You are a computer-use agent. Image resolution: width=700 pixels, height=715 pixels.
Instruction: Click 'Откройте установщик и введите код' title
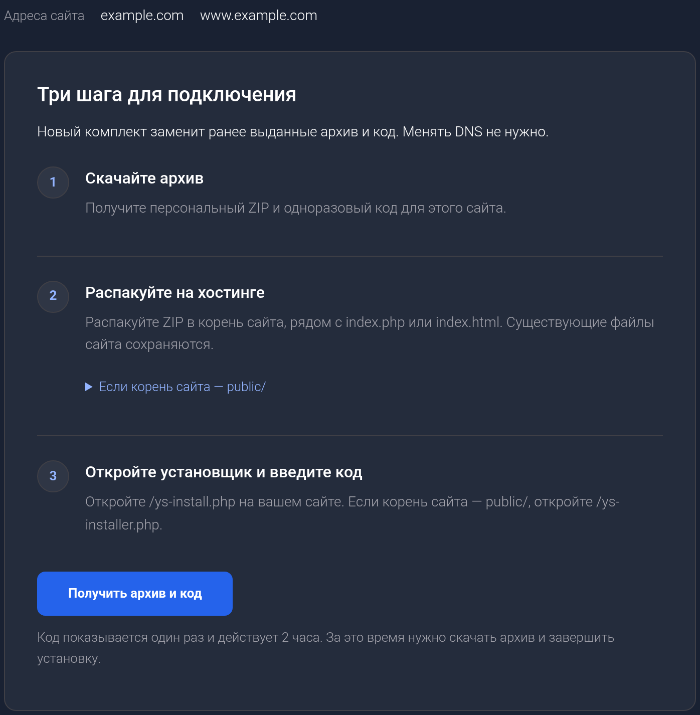[224, 472]
